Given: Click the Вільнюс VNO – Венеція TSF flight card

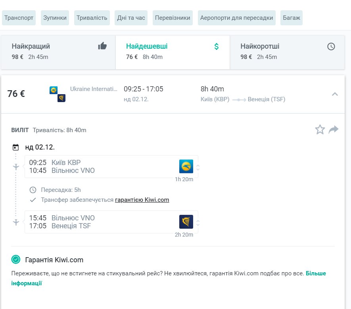Looking at the screenshot, I should tap(111, 222).
